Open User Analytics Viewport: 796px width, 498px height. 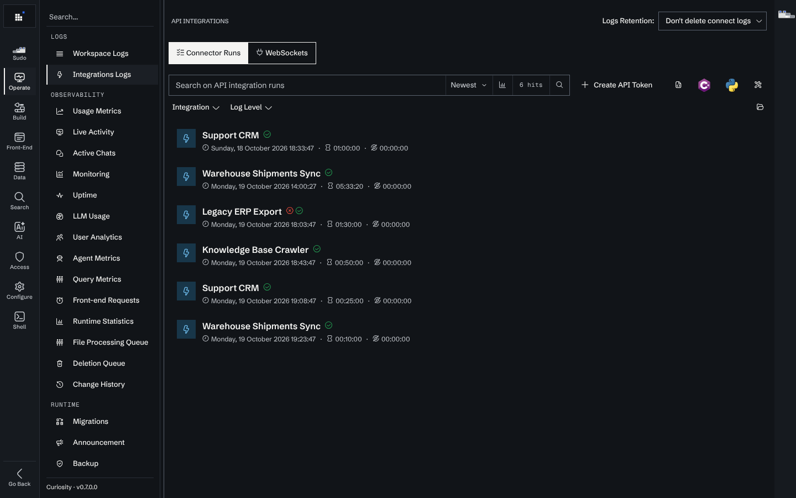coord(102,237)
